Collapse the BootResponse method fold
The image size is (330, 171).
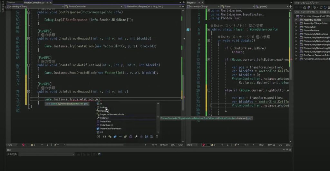pos(28,12)
